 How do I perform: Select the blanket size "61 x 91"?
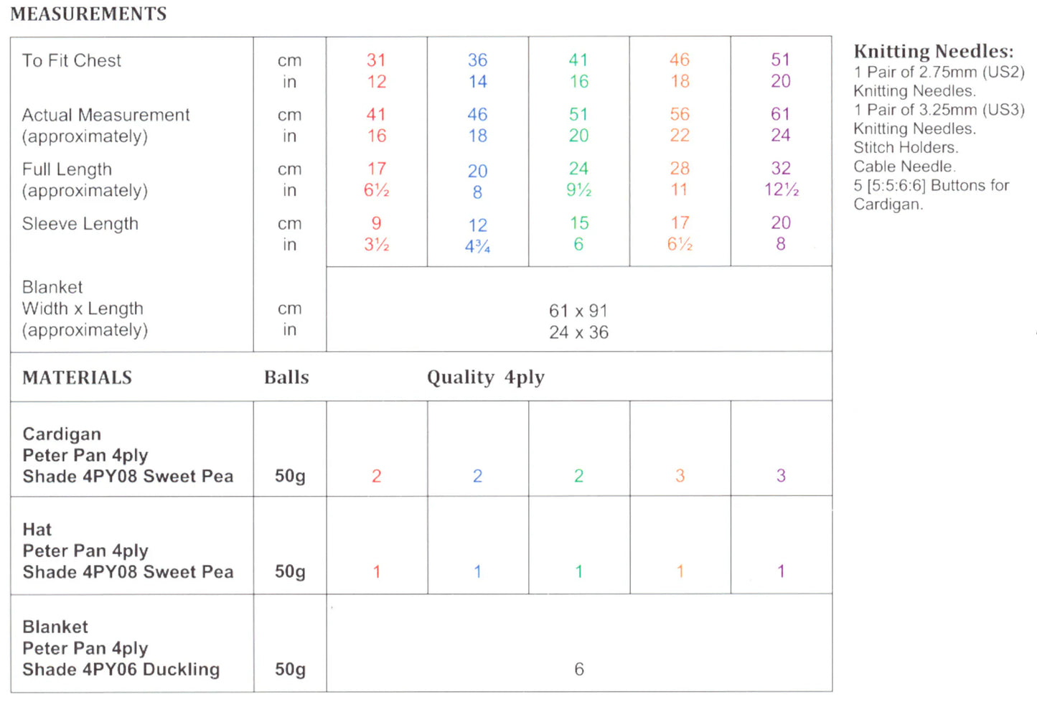click(x=578, y=311)
